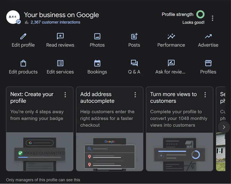
Task: Create new post via Posts icon
Action: (134, 36)
